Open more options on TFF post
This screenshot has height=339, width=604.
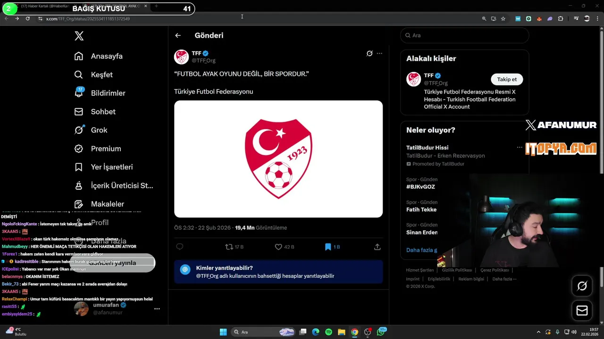(379, 53)
